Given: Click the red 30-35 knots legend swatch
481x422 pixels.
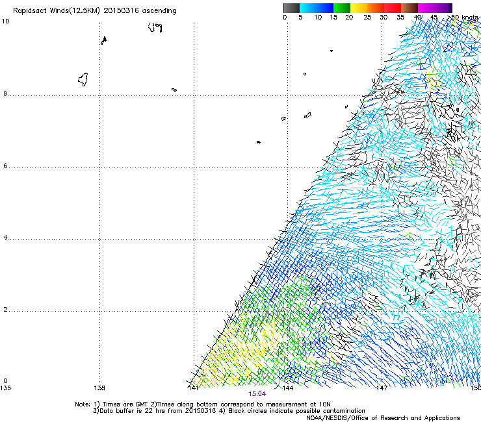Looking at the screenshot, I should tap(393, 8).
